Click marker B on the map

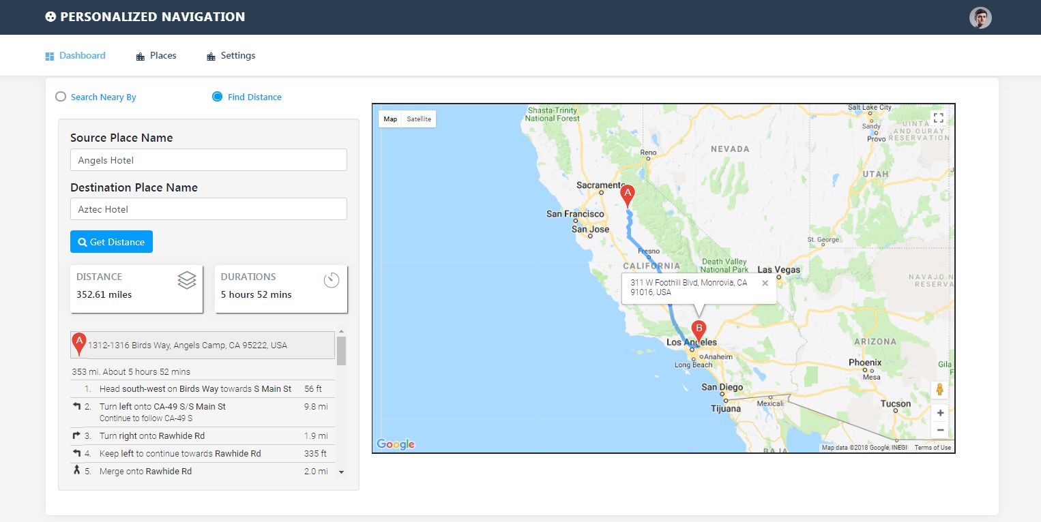[699, 331]
